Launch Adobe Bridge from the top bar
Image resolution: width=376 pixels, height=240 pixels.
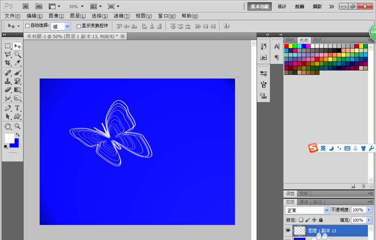coord(26,6)
